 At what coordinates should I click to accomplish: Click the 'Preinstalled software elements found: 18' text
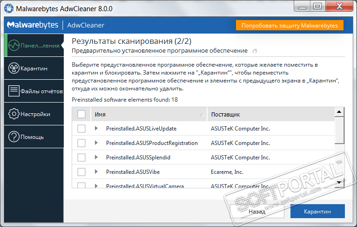pyautogui.click(x=125, y=100)
